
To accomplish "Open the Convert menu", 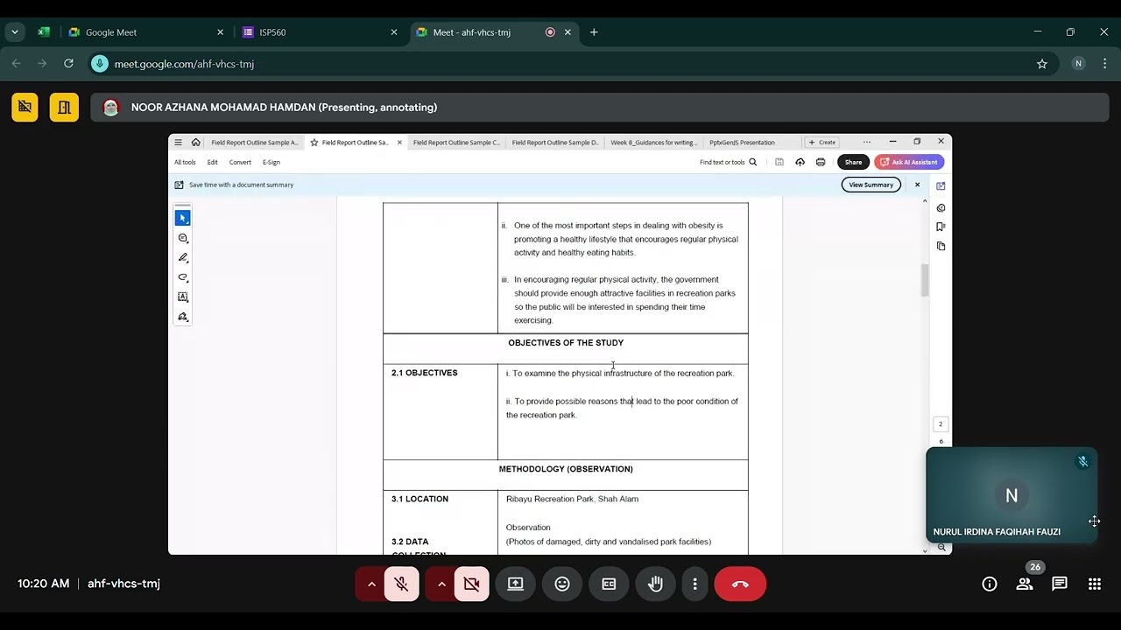I will pyautogui.click(x=240, y=162).
